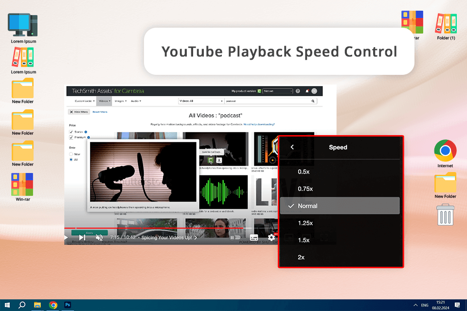Click the Hide filters button
Image resolution: width=467 pixels, height=311 pixels.
point(79,112)
